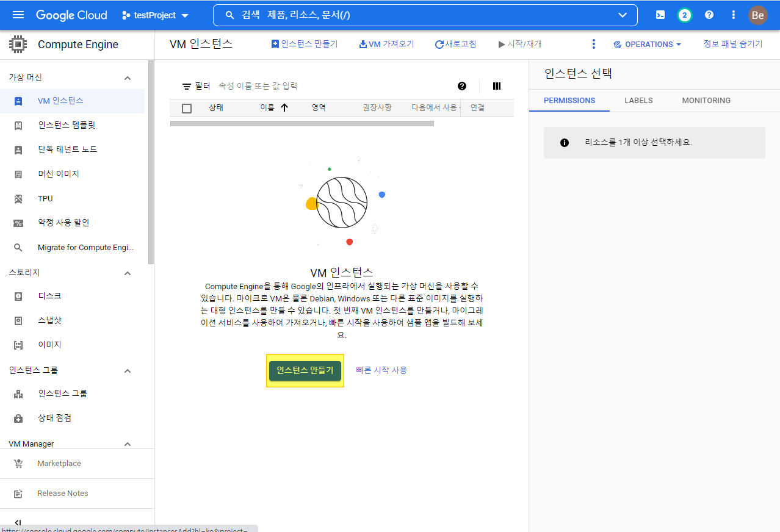
Task: Open the testProject project selector dropdown
Action: [155, 15]
